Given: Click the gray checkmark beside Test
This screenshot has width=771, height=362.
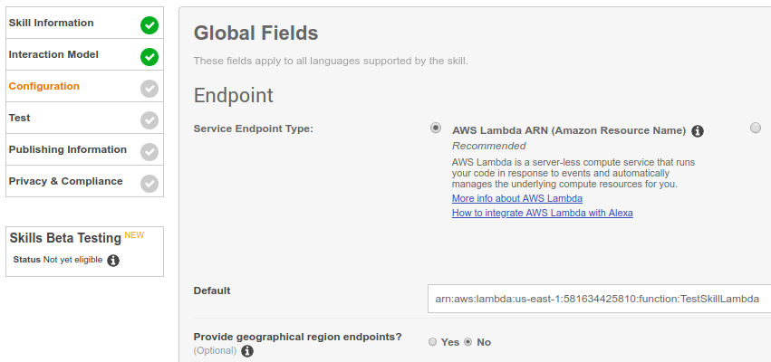Looking at the screenshot, I should [x=149, y=120].
